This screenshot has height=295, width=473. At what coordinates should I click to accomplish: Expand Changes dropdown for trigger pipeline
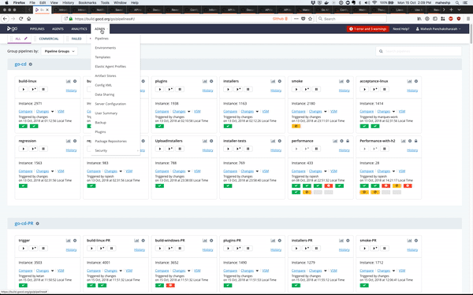[53, 271]
